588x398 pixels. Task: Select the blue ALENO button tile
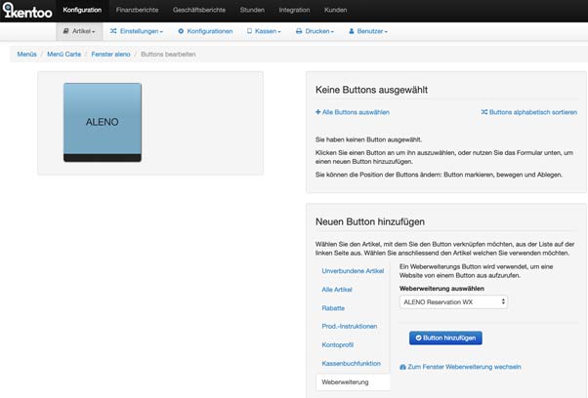tap(103, 123)
